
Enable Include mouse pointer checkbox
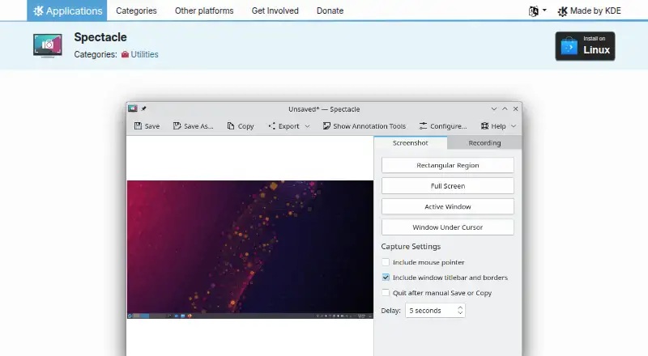pos(386,262)
